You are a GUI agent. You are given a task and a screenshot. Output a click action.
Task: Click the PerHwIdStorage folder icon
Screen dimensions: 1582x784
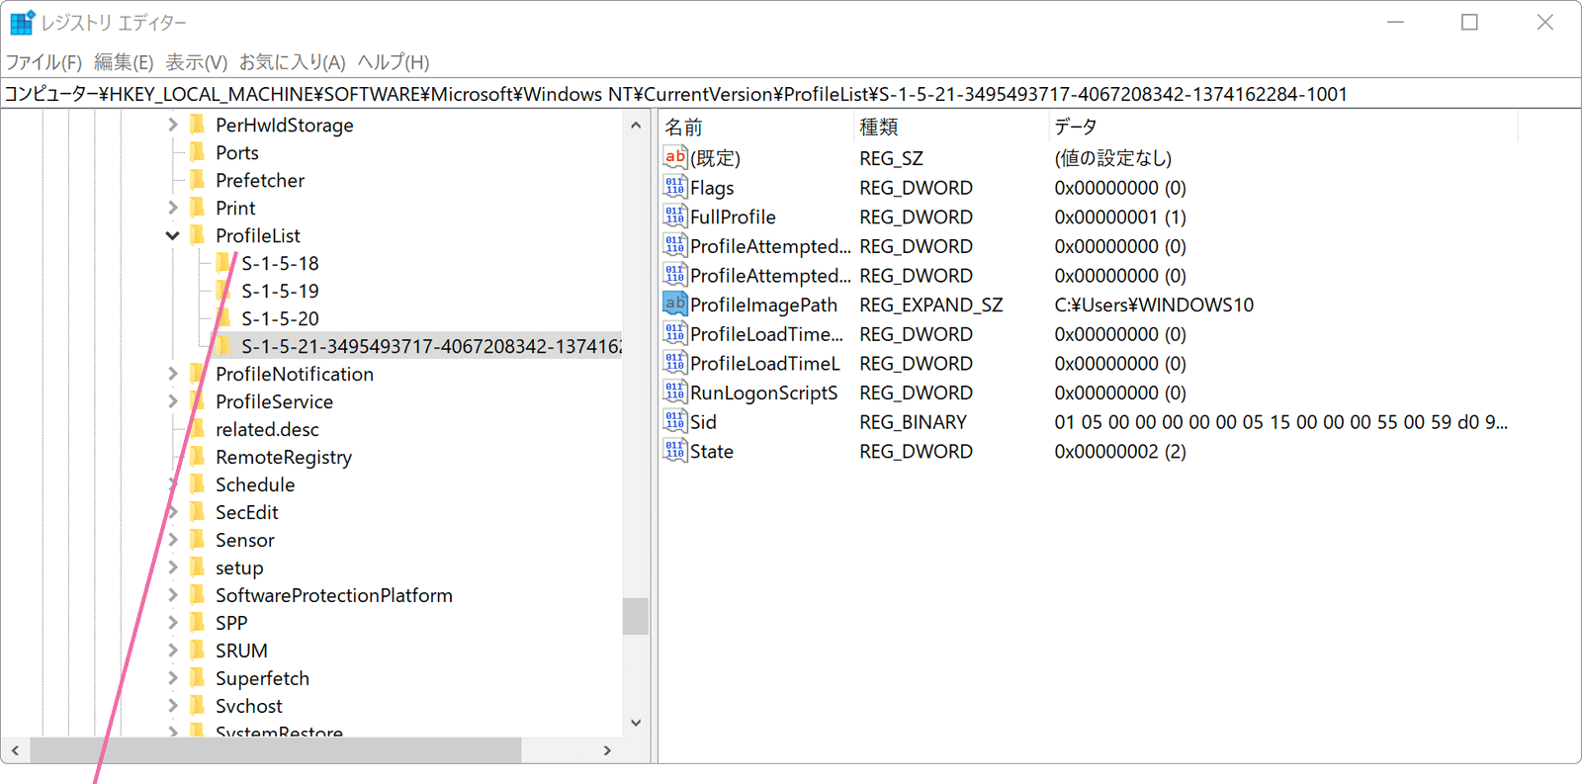point(197,125)
